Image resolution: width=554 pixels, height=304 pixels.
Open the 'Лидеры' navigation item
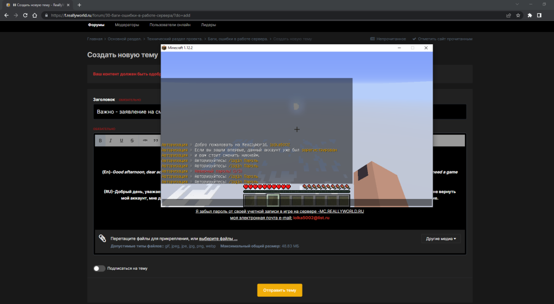pos(208,25)
